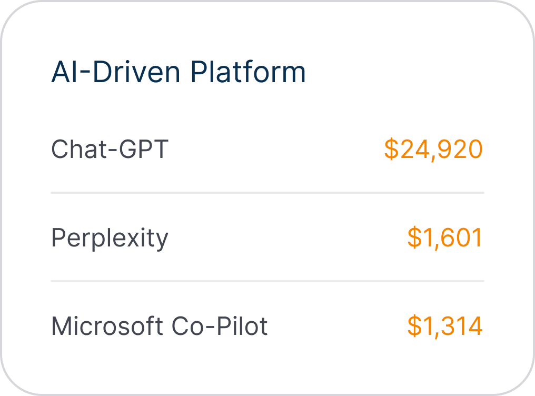Click the dollar sign of $1,314
535x396 pixels.
[414, 326]
